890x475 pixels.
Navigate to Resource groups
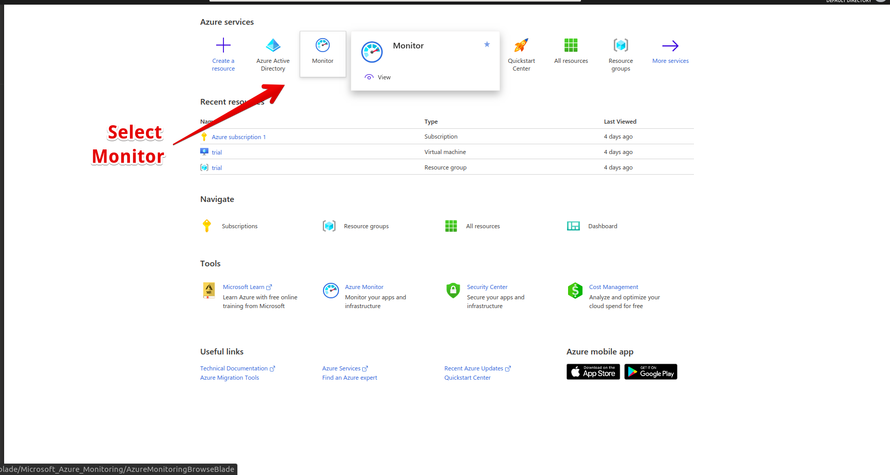click(x=366, y=226)
